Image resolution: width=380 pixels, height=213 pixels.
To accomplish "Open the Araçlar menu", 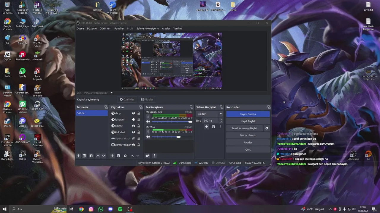I will click(x=166, y=28).
